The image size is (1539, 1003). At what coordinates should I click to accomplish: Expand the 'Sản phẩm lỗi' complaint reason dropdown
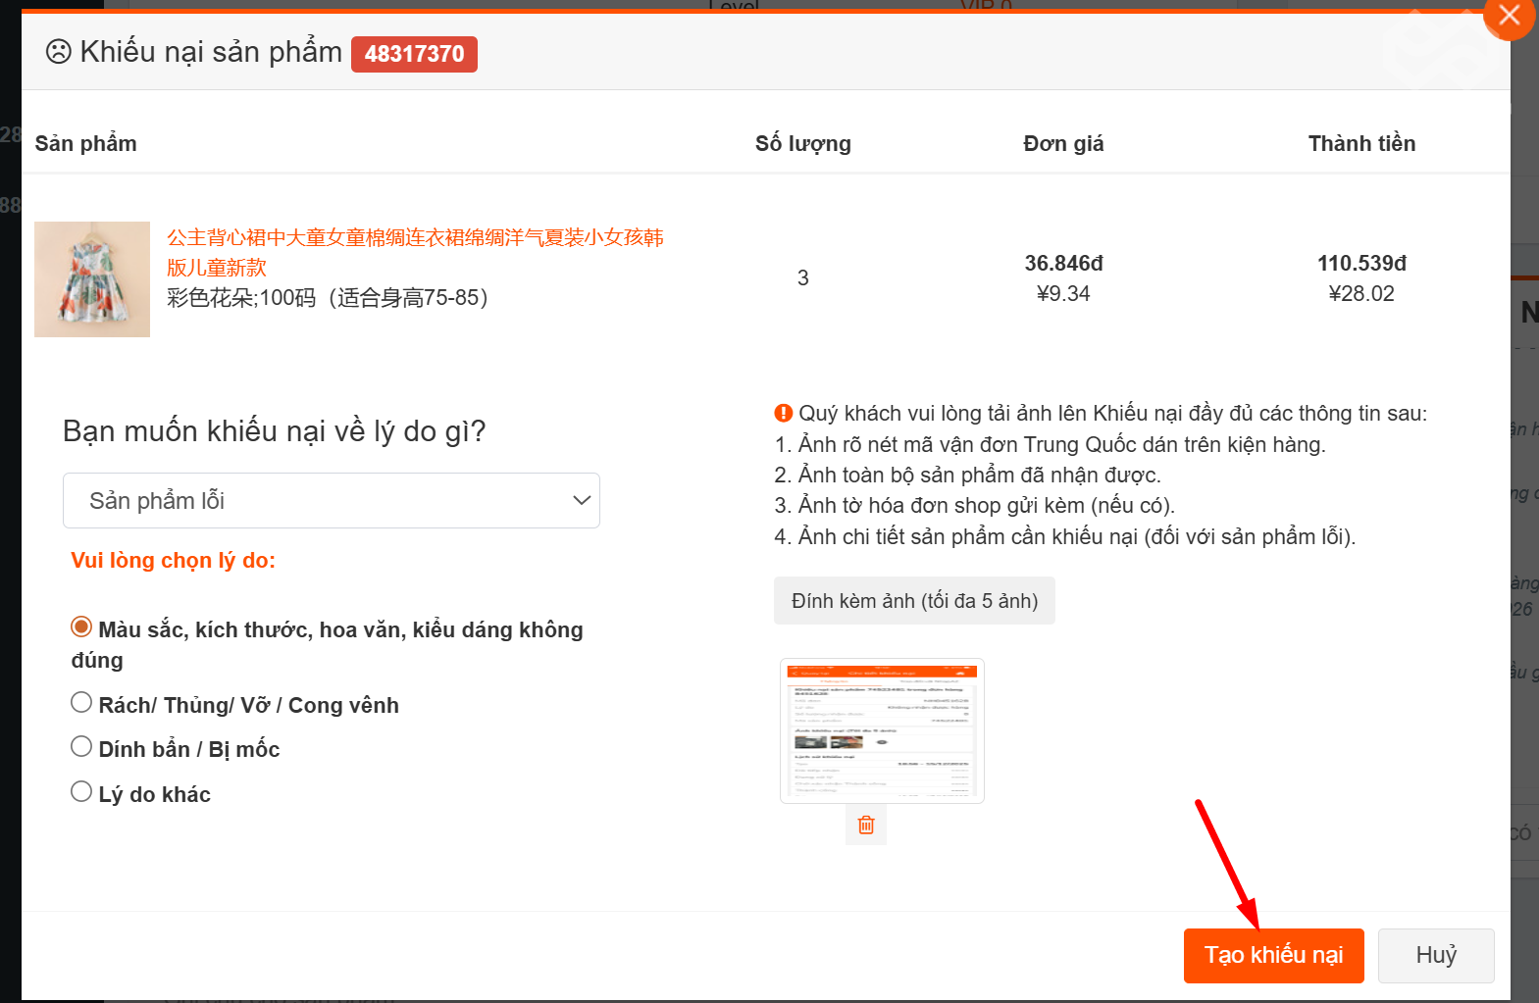click(332, 501)
